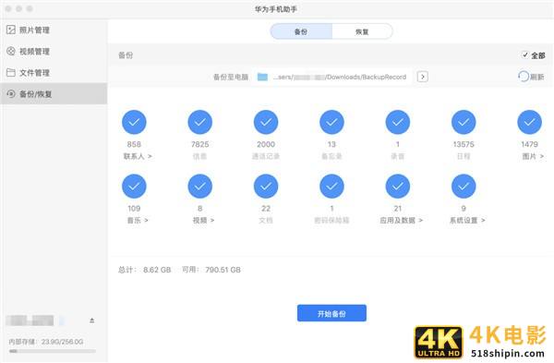Uncheck the 备忘录 circle with 13
554x363 pixels.
331,122
